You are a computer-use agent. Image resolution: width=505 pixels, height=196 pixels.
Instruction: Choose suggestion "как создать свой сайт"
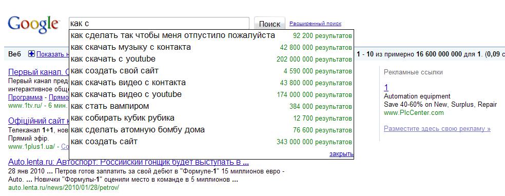(x=211, y=71)
